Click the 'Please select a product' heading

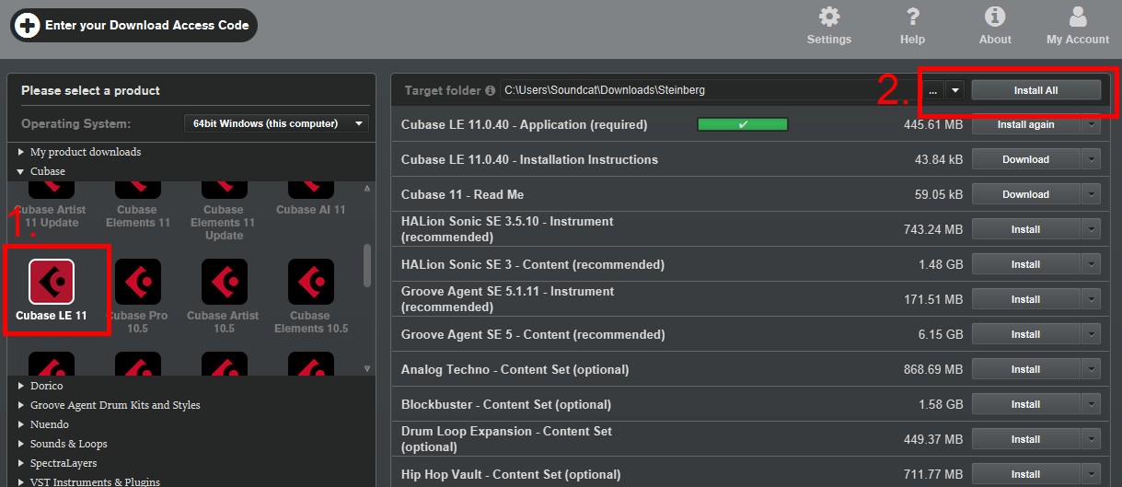(x=90, y=90)
